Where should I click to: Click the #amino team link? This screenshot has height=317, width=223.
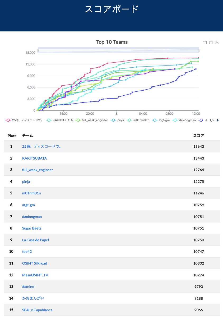28,287
